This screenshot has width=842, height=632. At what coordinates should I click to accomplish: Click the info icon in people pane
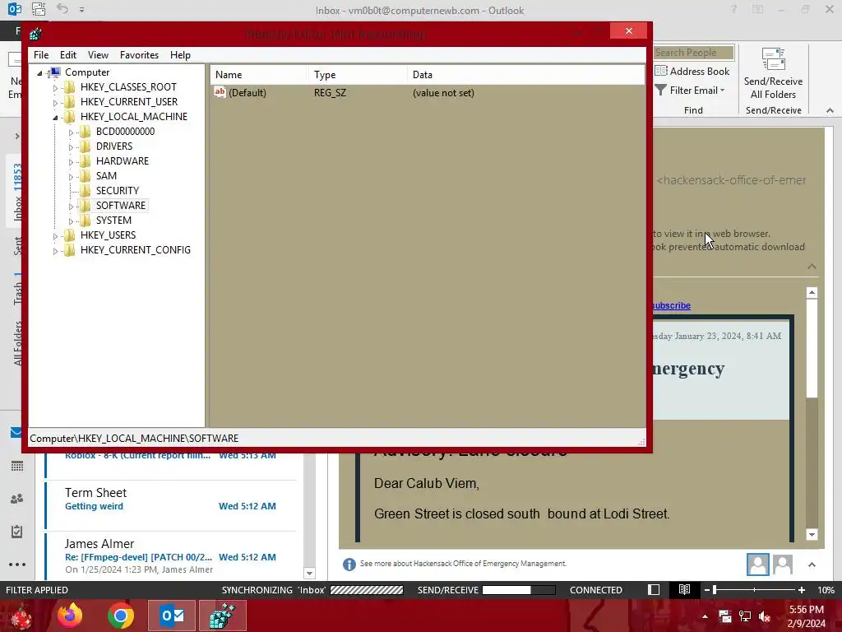(349, 565)
